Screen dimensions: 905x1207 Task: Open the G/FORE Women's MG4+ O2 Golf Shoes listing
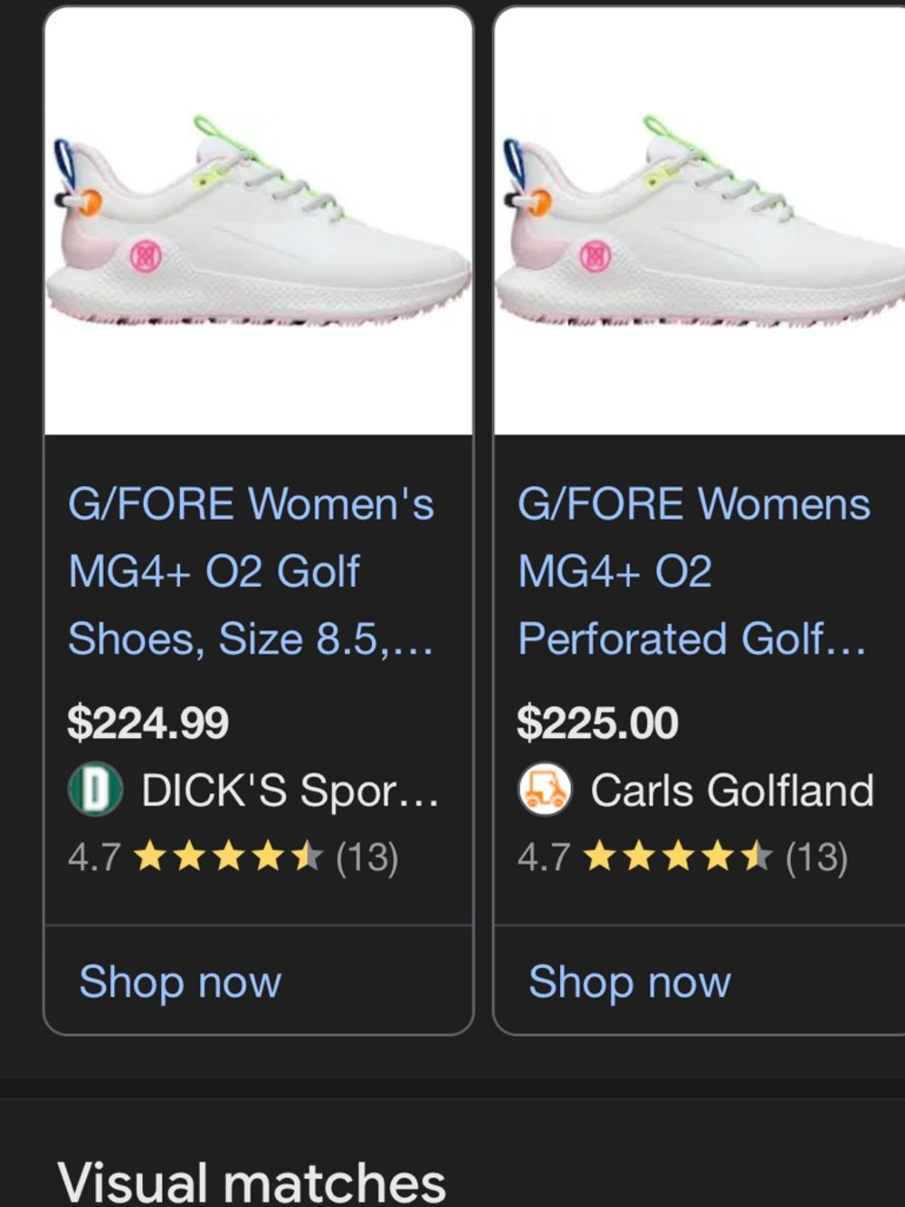[251, 570]
